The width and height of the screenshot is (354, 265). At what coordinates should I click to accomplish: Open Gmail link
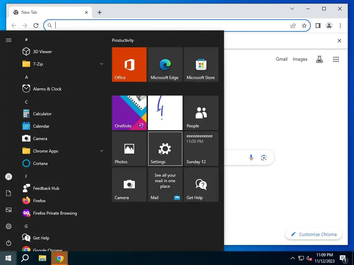pyautogui.click(x=281, y=59)
